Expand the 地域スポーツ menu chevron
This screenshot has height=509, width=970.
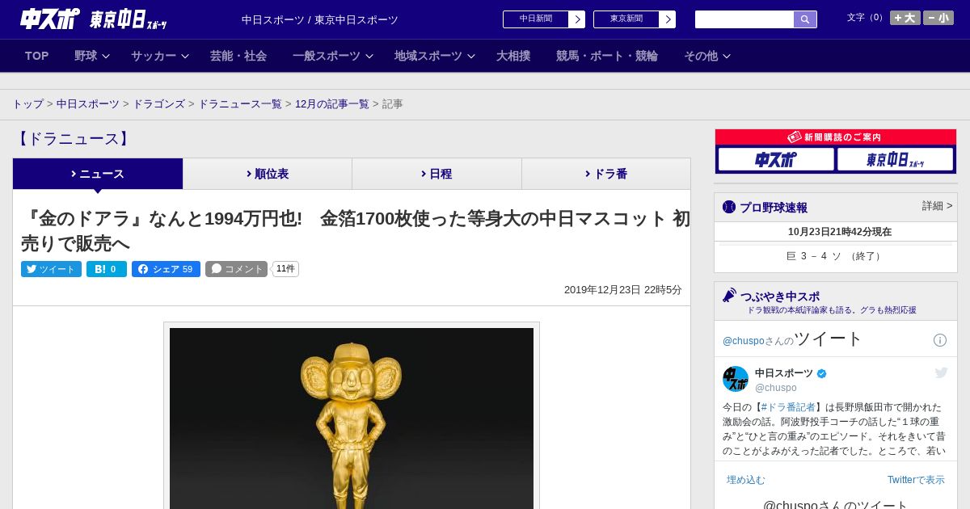click(x=471, y=57)
